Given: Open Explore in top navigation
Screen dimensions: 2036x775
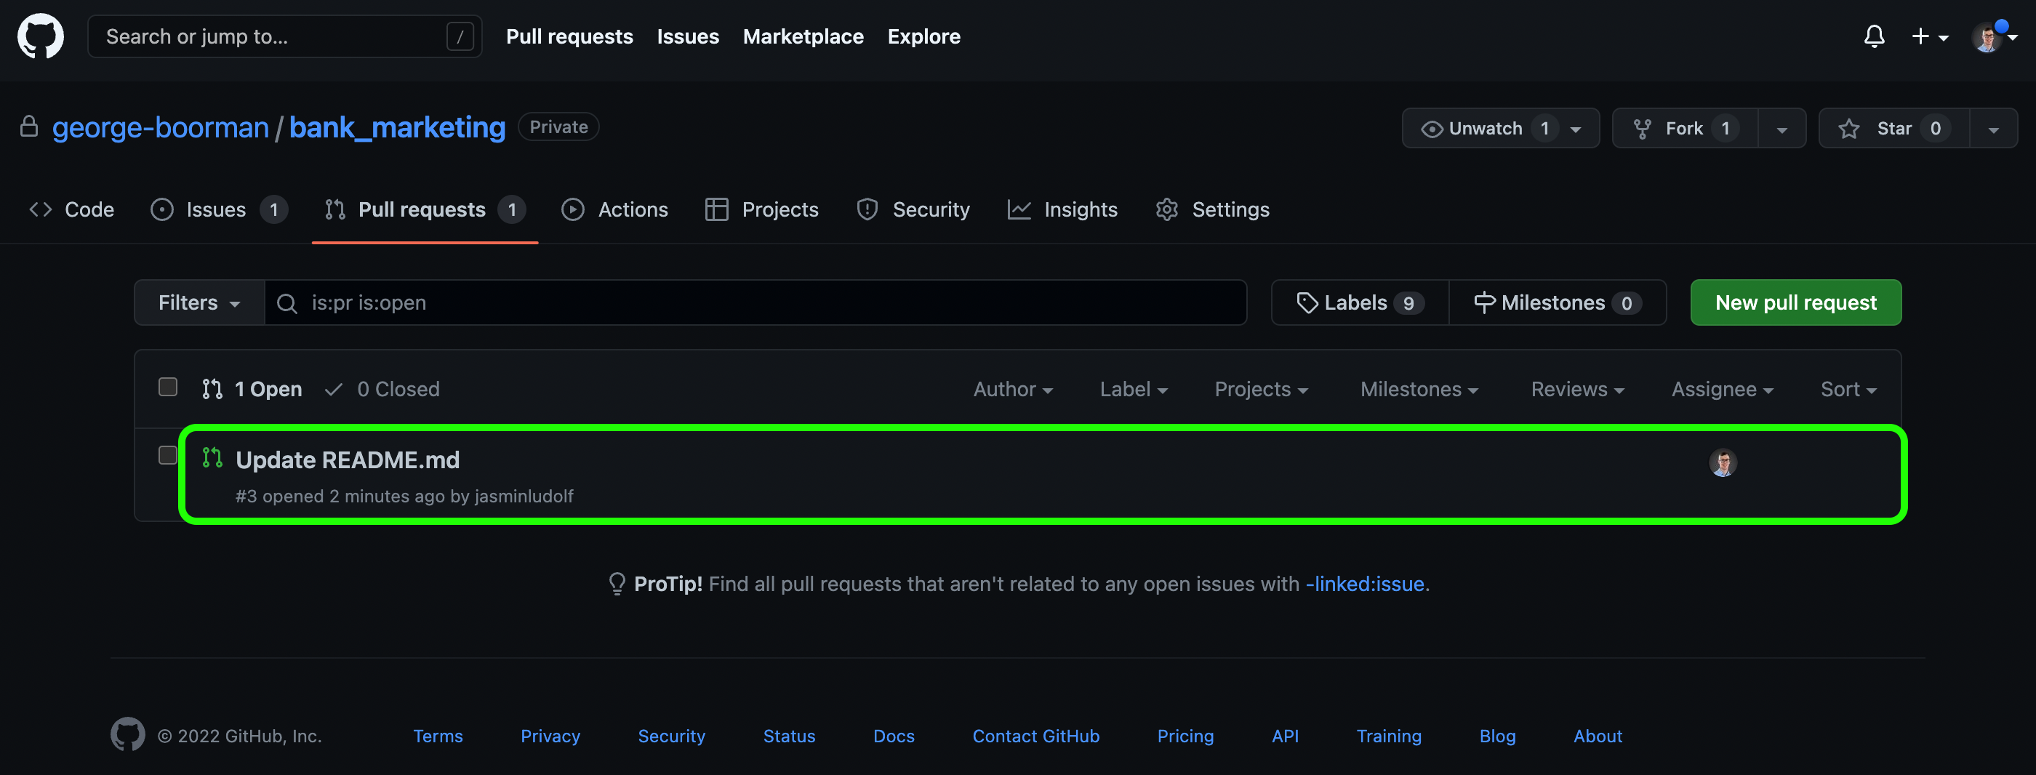Looking at the screenshot, I should click(923, 36).
